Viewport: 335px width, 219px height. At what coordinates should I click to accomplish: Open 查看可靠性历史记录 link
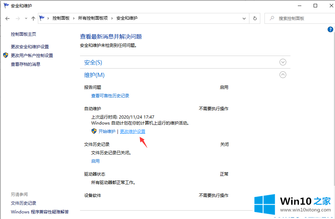[x=110, y=96]
